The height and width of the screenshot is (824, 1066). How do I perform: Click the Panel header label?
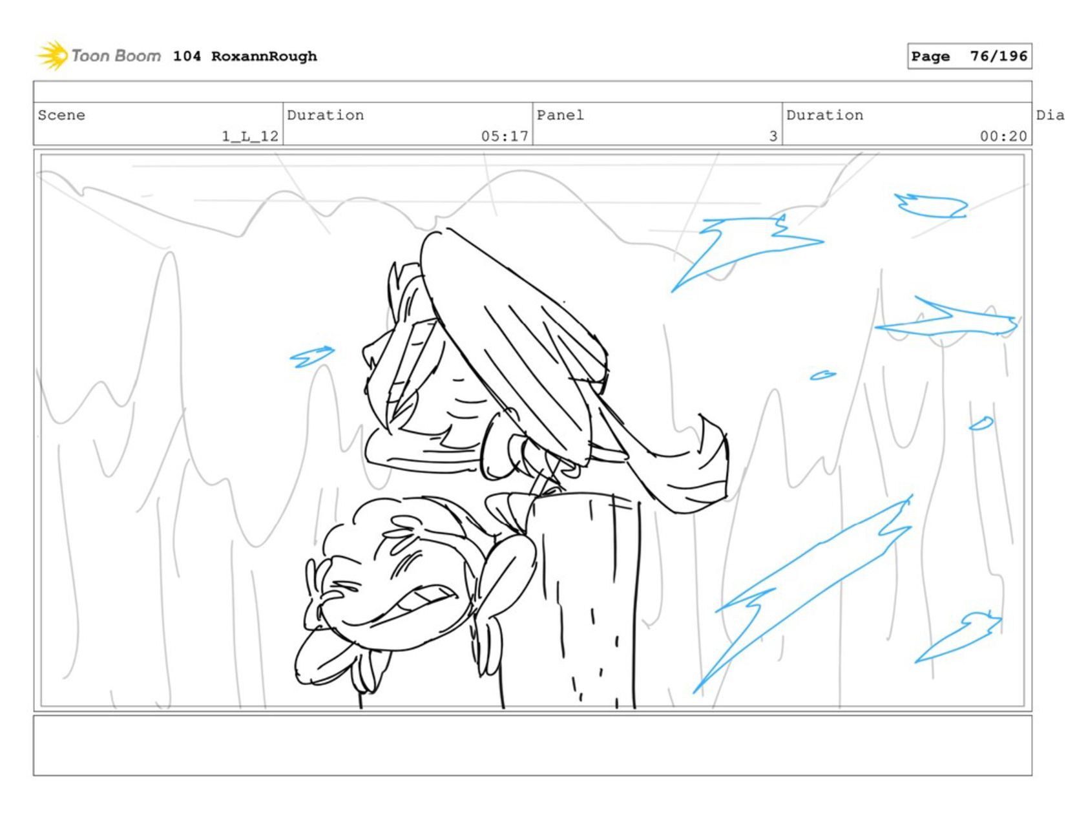pos(560,115)
